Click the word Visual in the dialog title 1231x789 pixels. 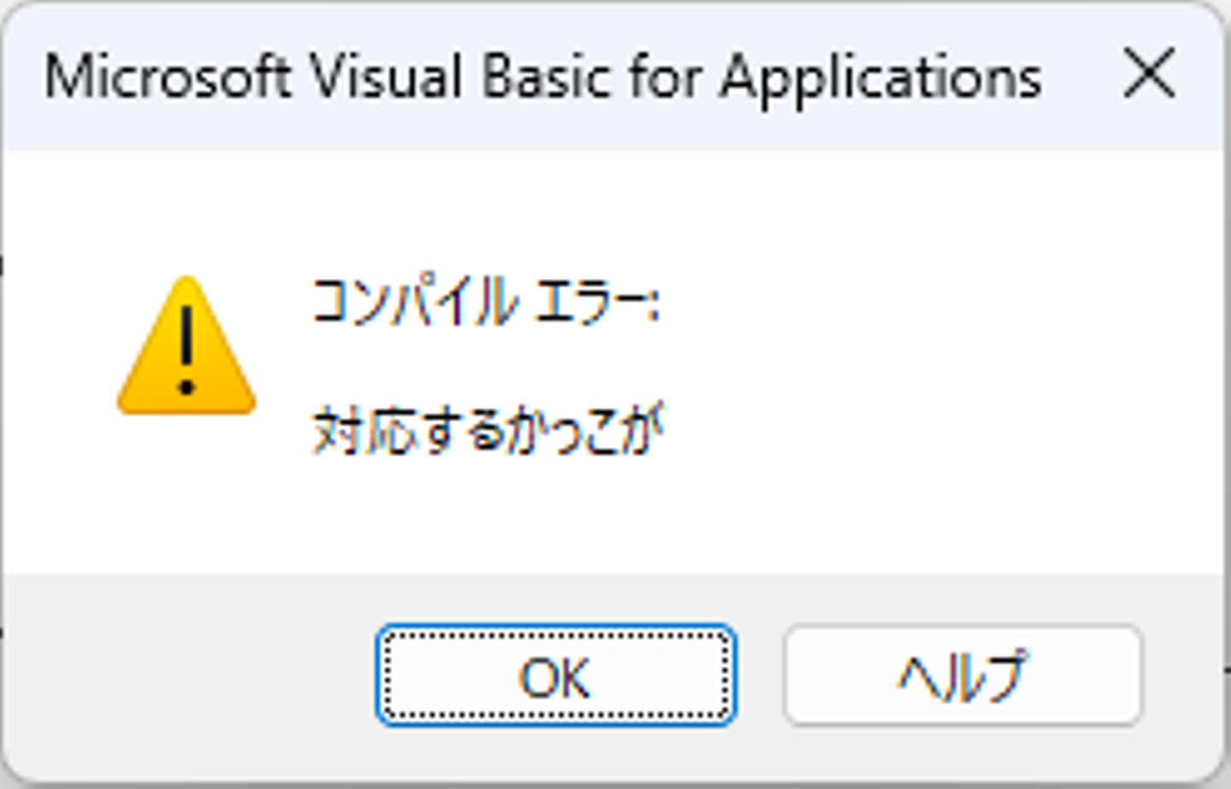(x=386, y=77)
